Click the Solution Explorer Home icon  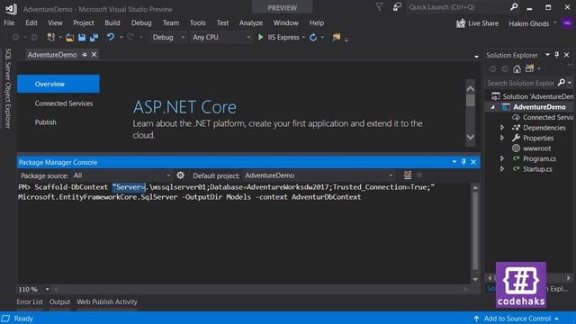point(517,68)
